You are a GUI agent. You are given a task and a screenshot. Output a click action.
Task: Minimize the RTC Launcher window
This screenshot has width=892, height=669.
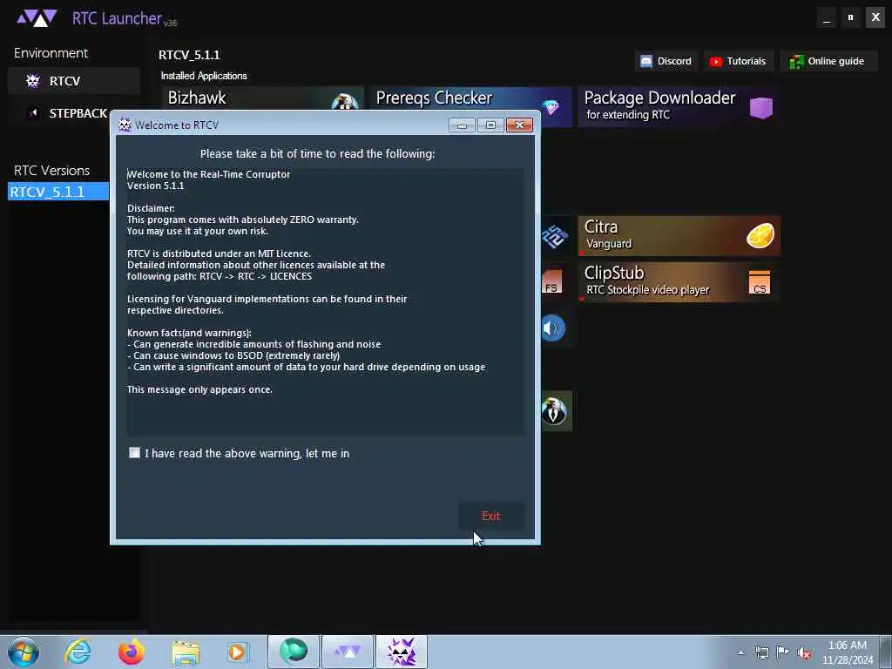(827, 17)
